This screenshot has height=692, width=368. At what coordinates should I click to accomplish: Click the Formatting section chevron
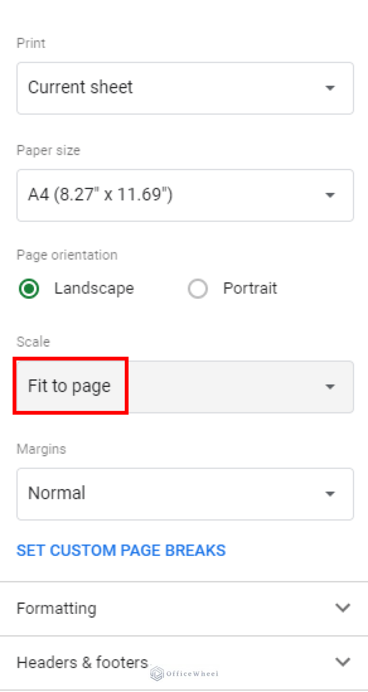pos(343,608)
